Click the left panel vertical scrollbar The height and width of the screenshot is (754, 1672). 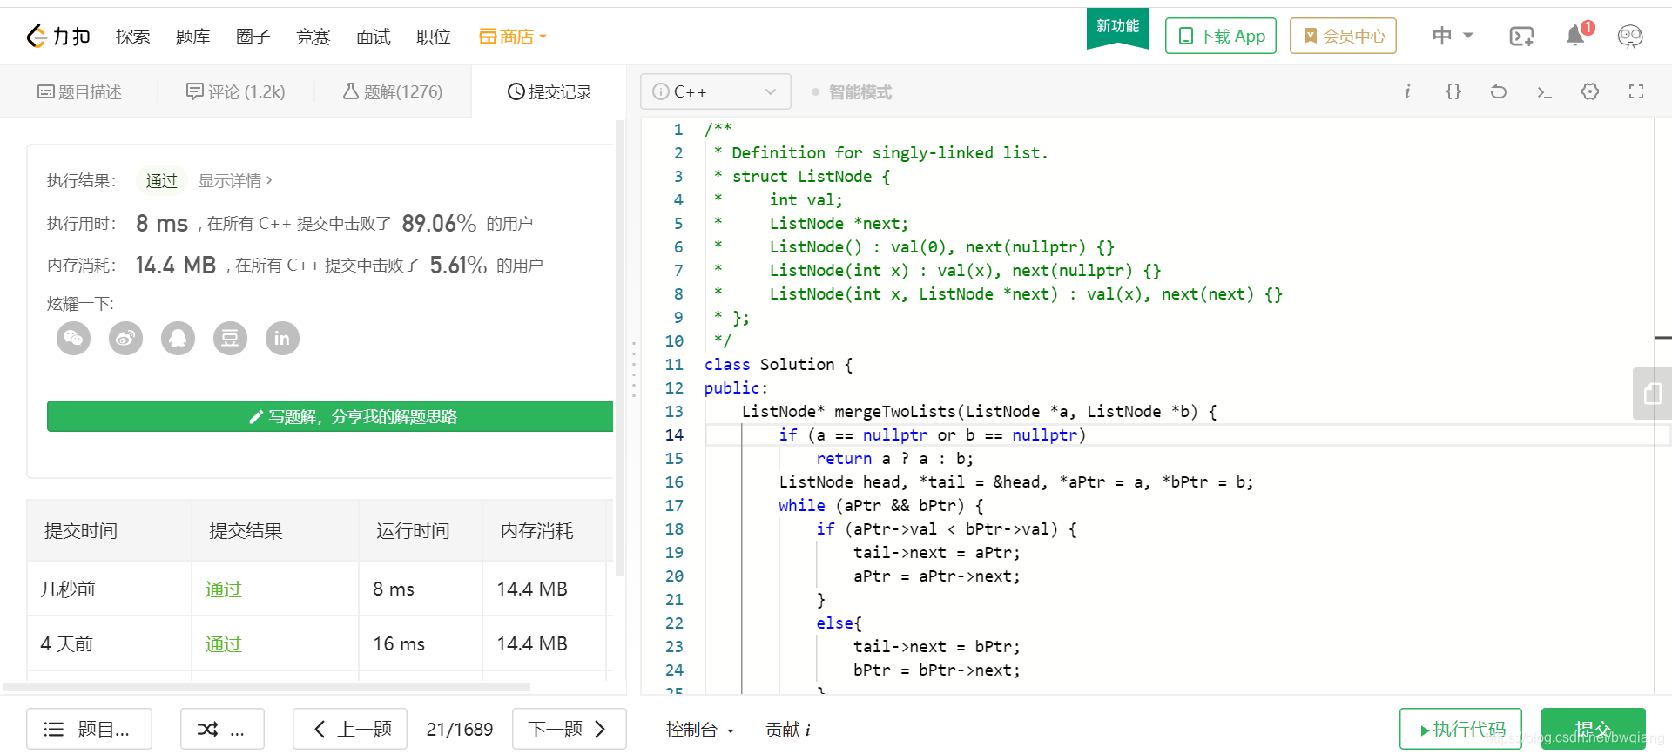pos(620,348)
